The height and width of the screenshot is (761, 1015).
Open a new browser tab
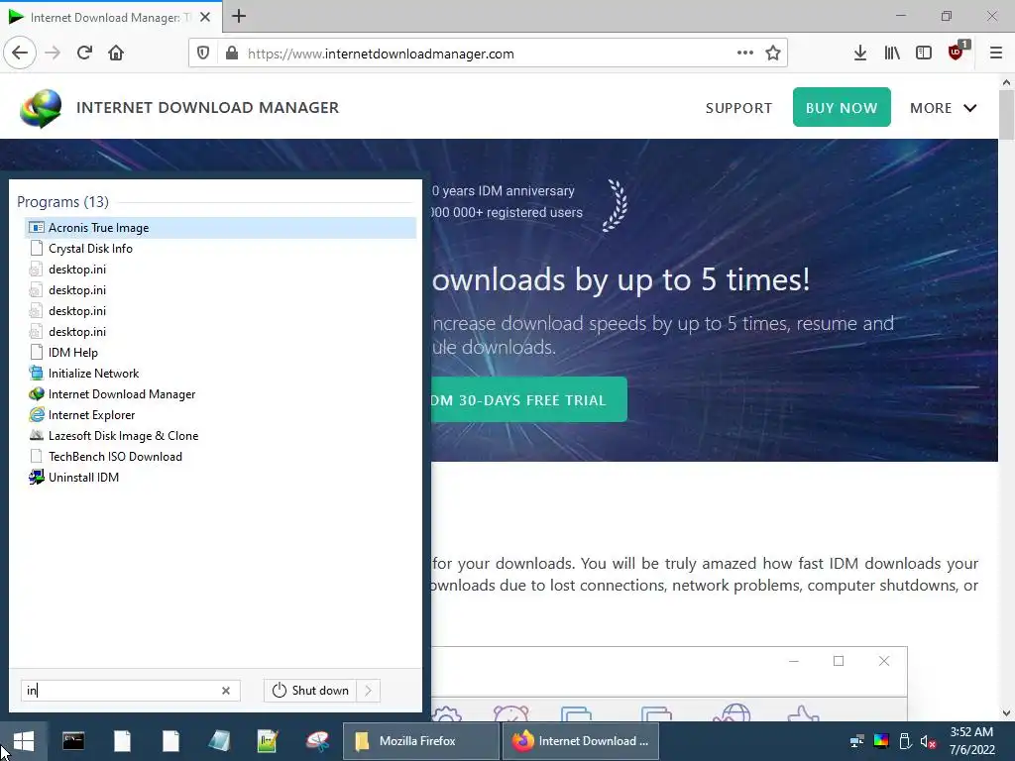239,16
